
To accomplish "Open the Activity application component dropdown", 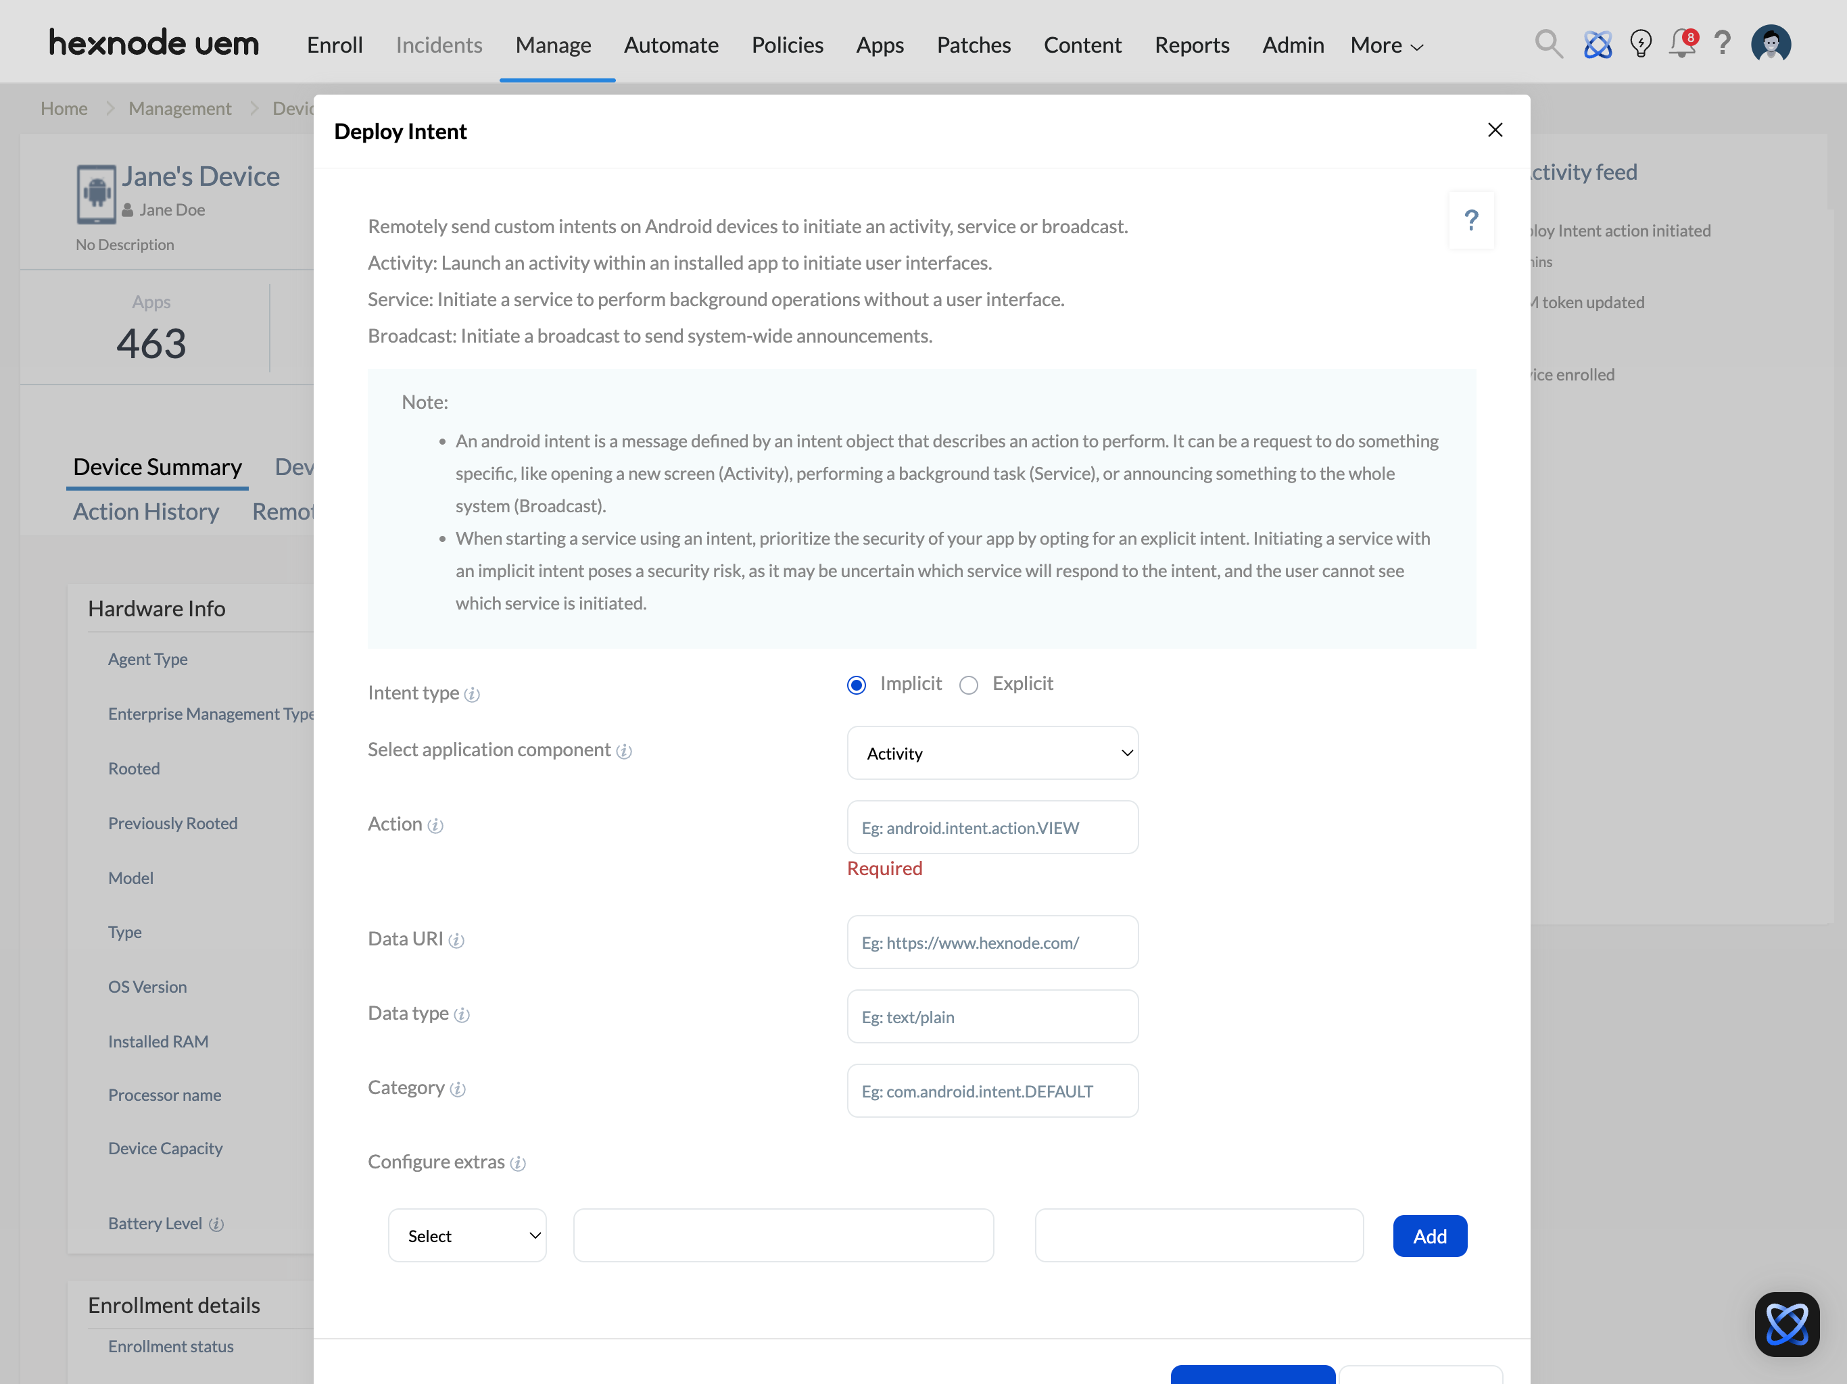I will pyautogui.click(x=992, y=753).
